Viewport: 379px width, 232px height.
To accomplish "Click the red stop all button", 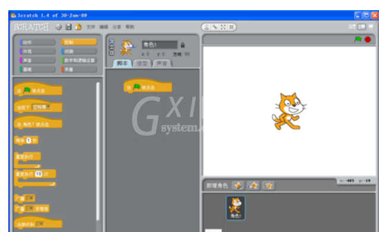I will (368, 39).
